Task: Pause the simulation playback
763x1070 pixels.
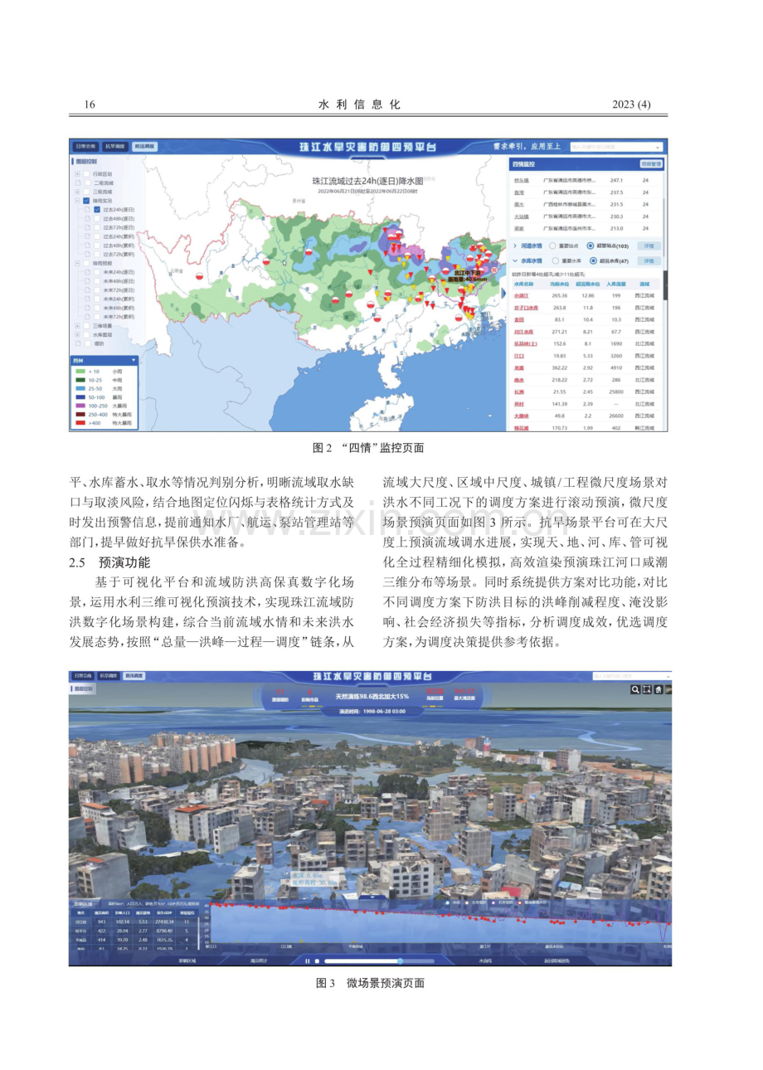Action: [307, 961]
